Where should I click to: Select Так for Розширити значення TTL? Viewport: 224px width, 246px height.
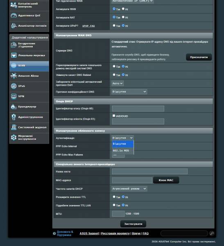click(x=114, y=197)
